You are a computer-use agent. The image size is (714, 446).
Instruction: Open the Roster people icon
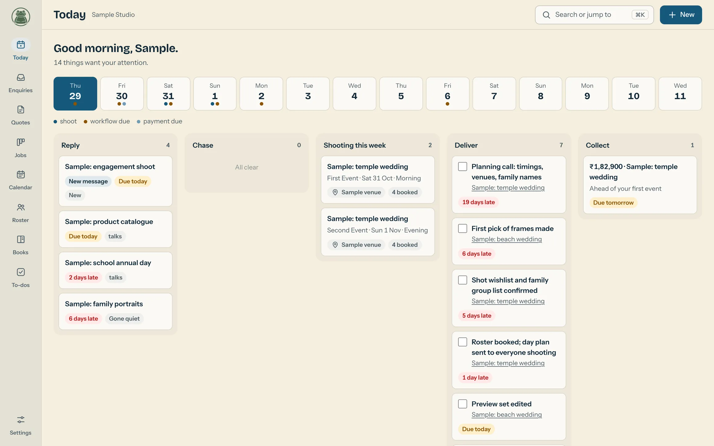tap(21, 207)
